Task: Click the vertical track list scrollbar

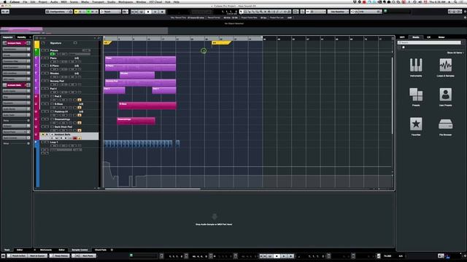Action: [x=393, y=95]
